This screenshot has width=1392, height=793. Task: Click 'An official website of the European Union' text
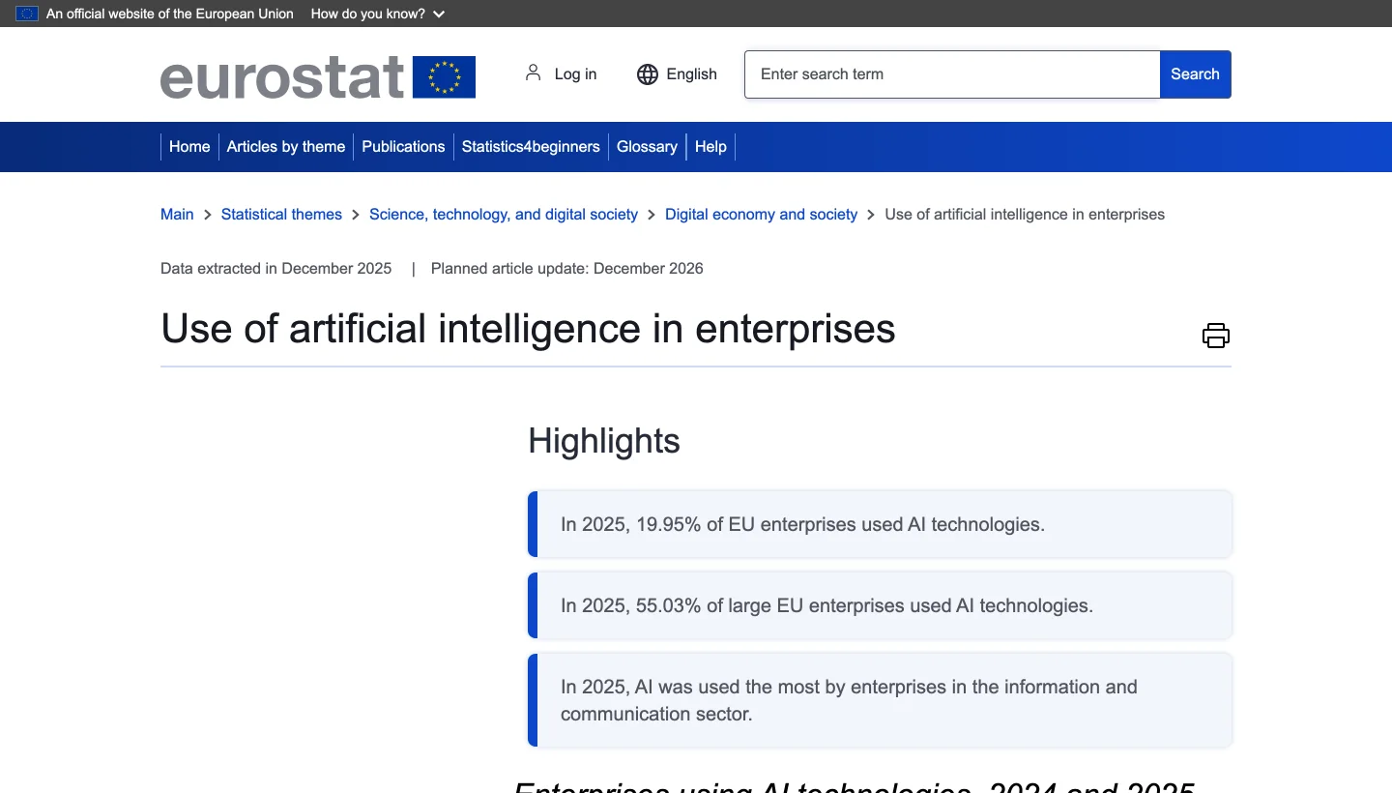point(170,14)
